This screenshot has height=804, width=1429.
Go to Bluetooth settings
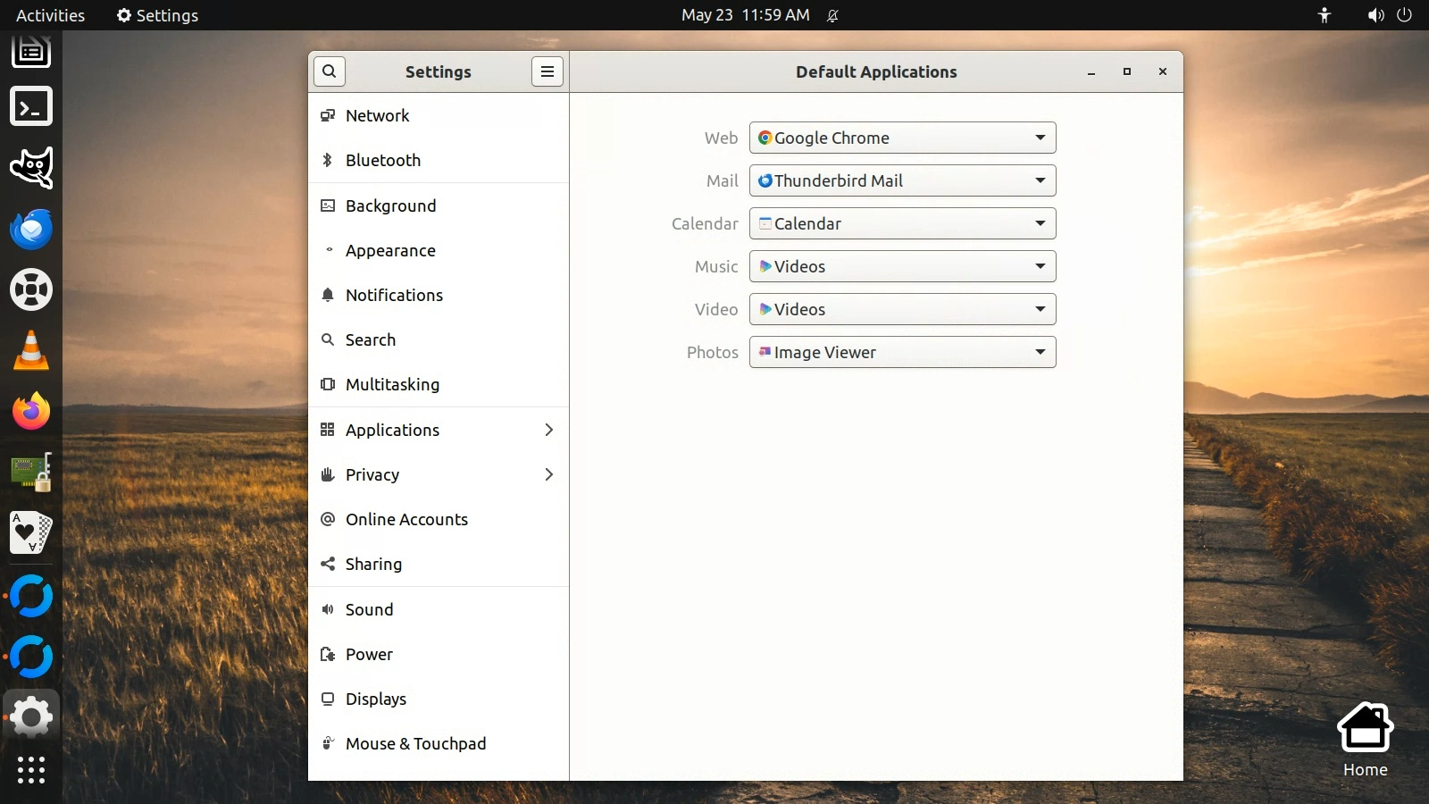click(383, 161)
